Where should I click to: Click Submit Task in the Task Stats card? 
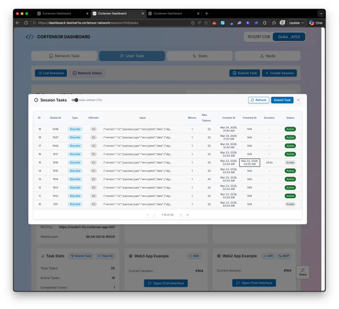(x=81, y=256)
